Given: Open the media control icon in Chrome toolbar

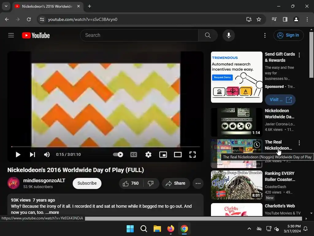Looking at the screenshot, I should tap(274, 19).
